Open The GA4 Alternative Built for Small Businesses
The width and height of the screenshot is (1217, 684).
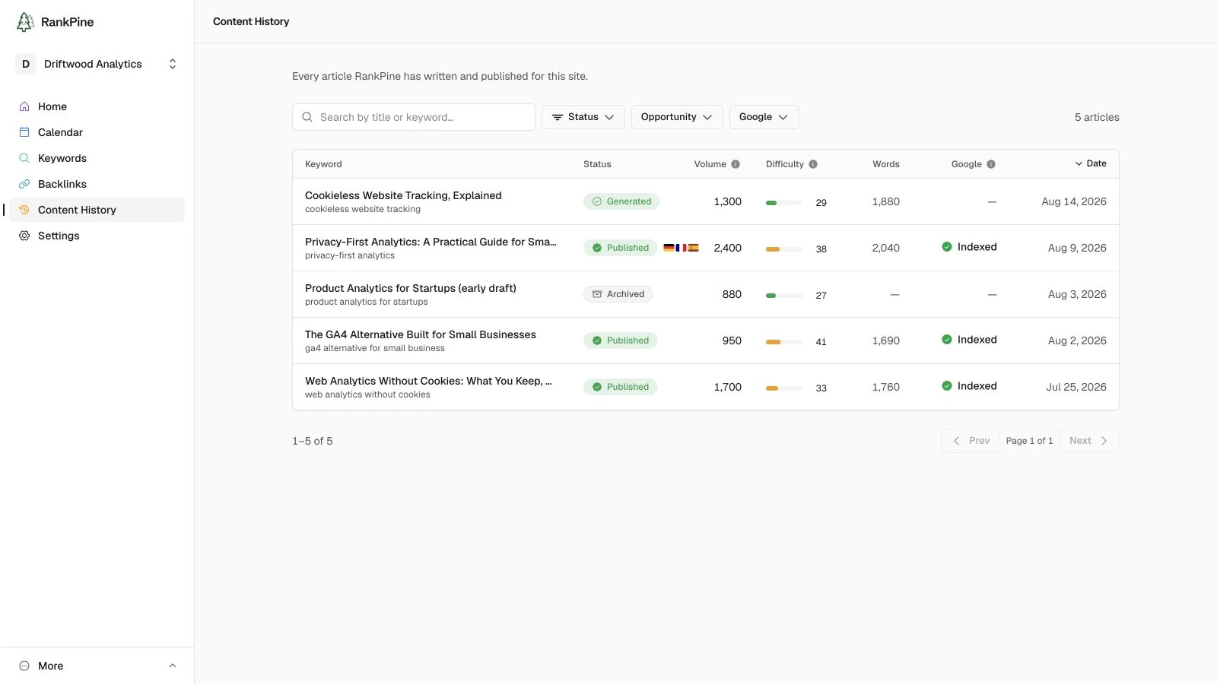coord(421,334)
